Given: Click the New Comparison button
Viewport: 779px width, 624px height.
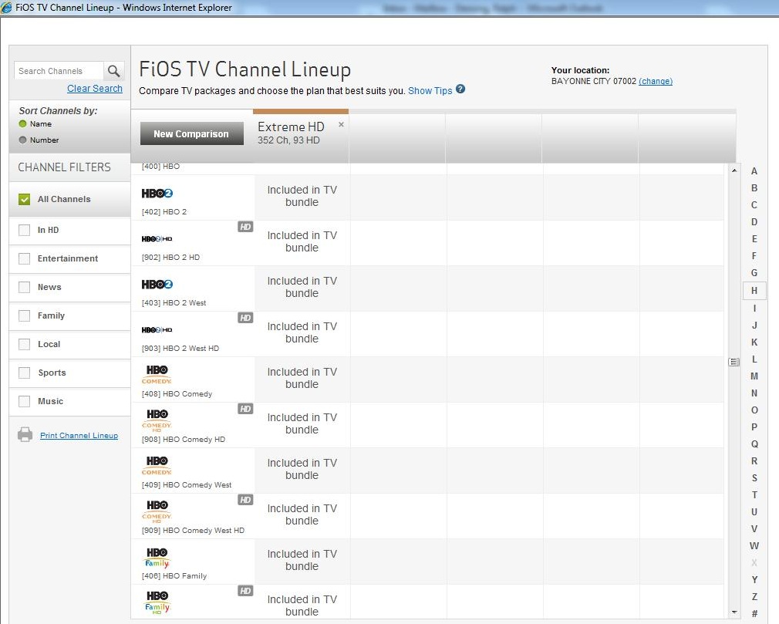Looking at the screenshot, I should (192, 133).
